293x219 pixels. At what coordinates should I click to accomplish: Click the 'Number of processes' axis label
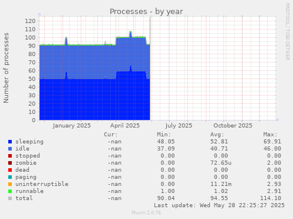pos(6,68)
